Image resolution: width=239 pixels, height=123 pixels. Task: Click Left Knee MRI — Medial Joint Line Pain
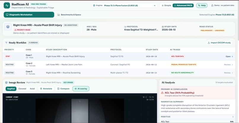point(64,65)
